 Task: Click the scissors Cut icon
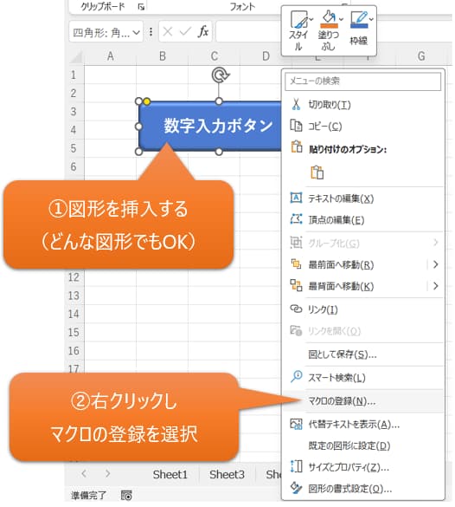pos(296,105)
